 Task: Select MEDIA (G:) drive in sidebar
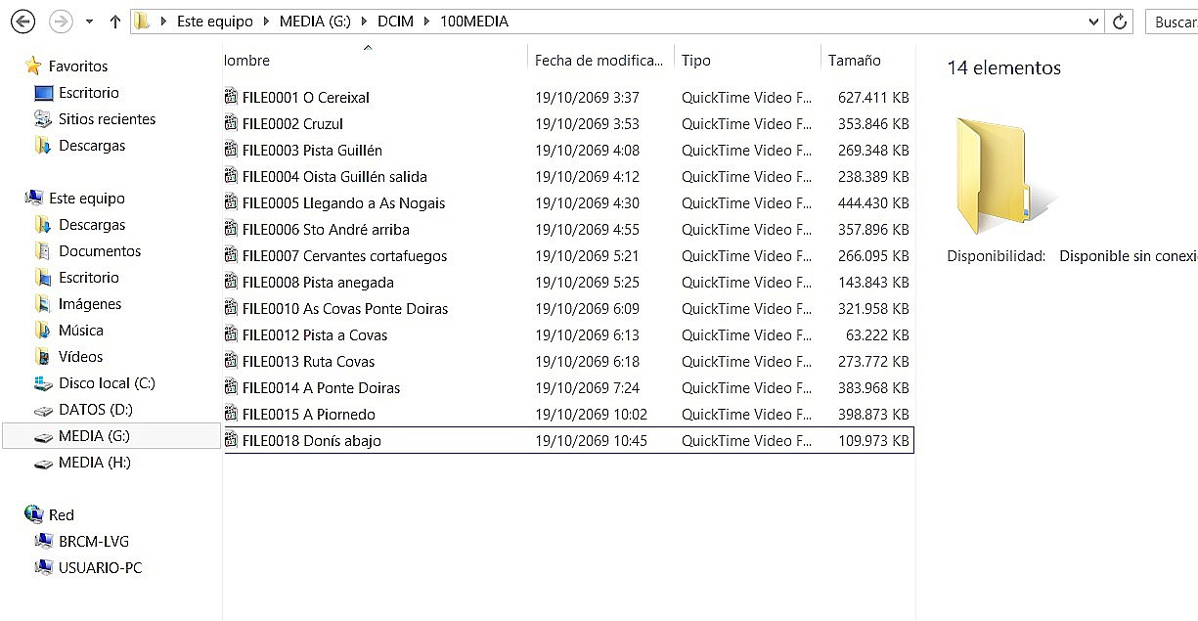[111, 436]
